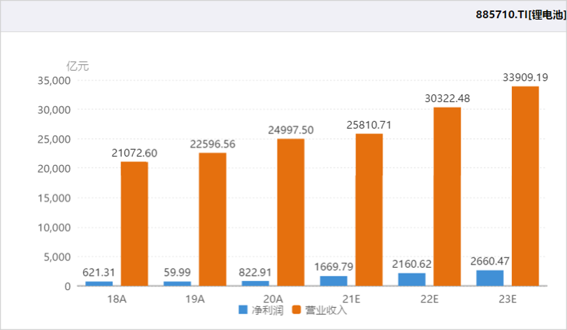The height and width of the screenshot is (330, 567).
Task: Click the blue 22E net profit bar
Action: 412,279
